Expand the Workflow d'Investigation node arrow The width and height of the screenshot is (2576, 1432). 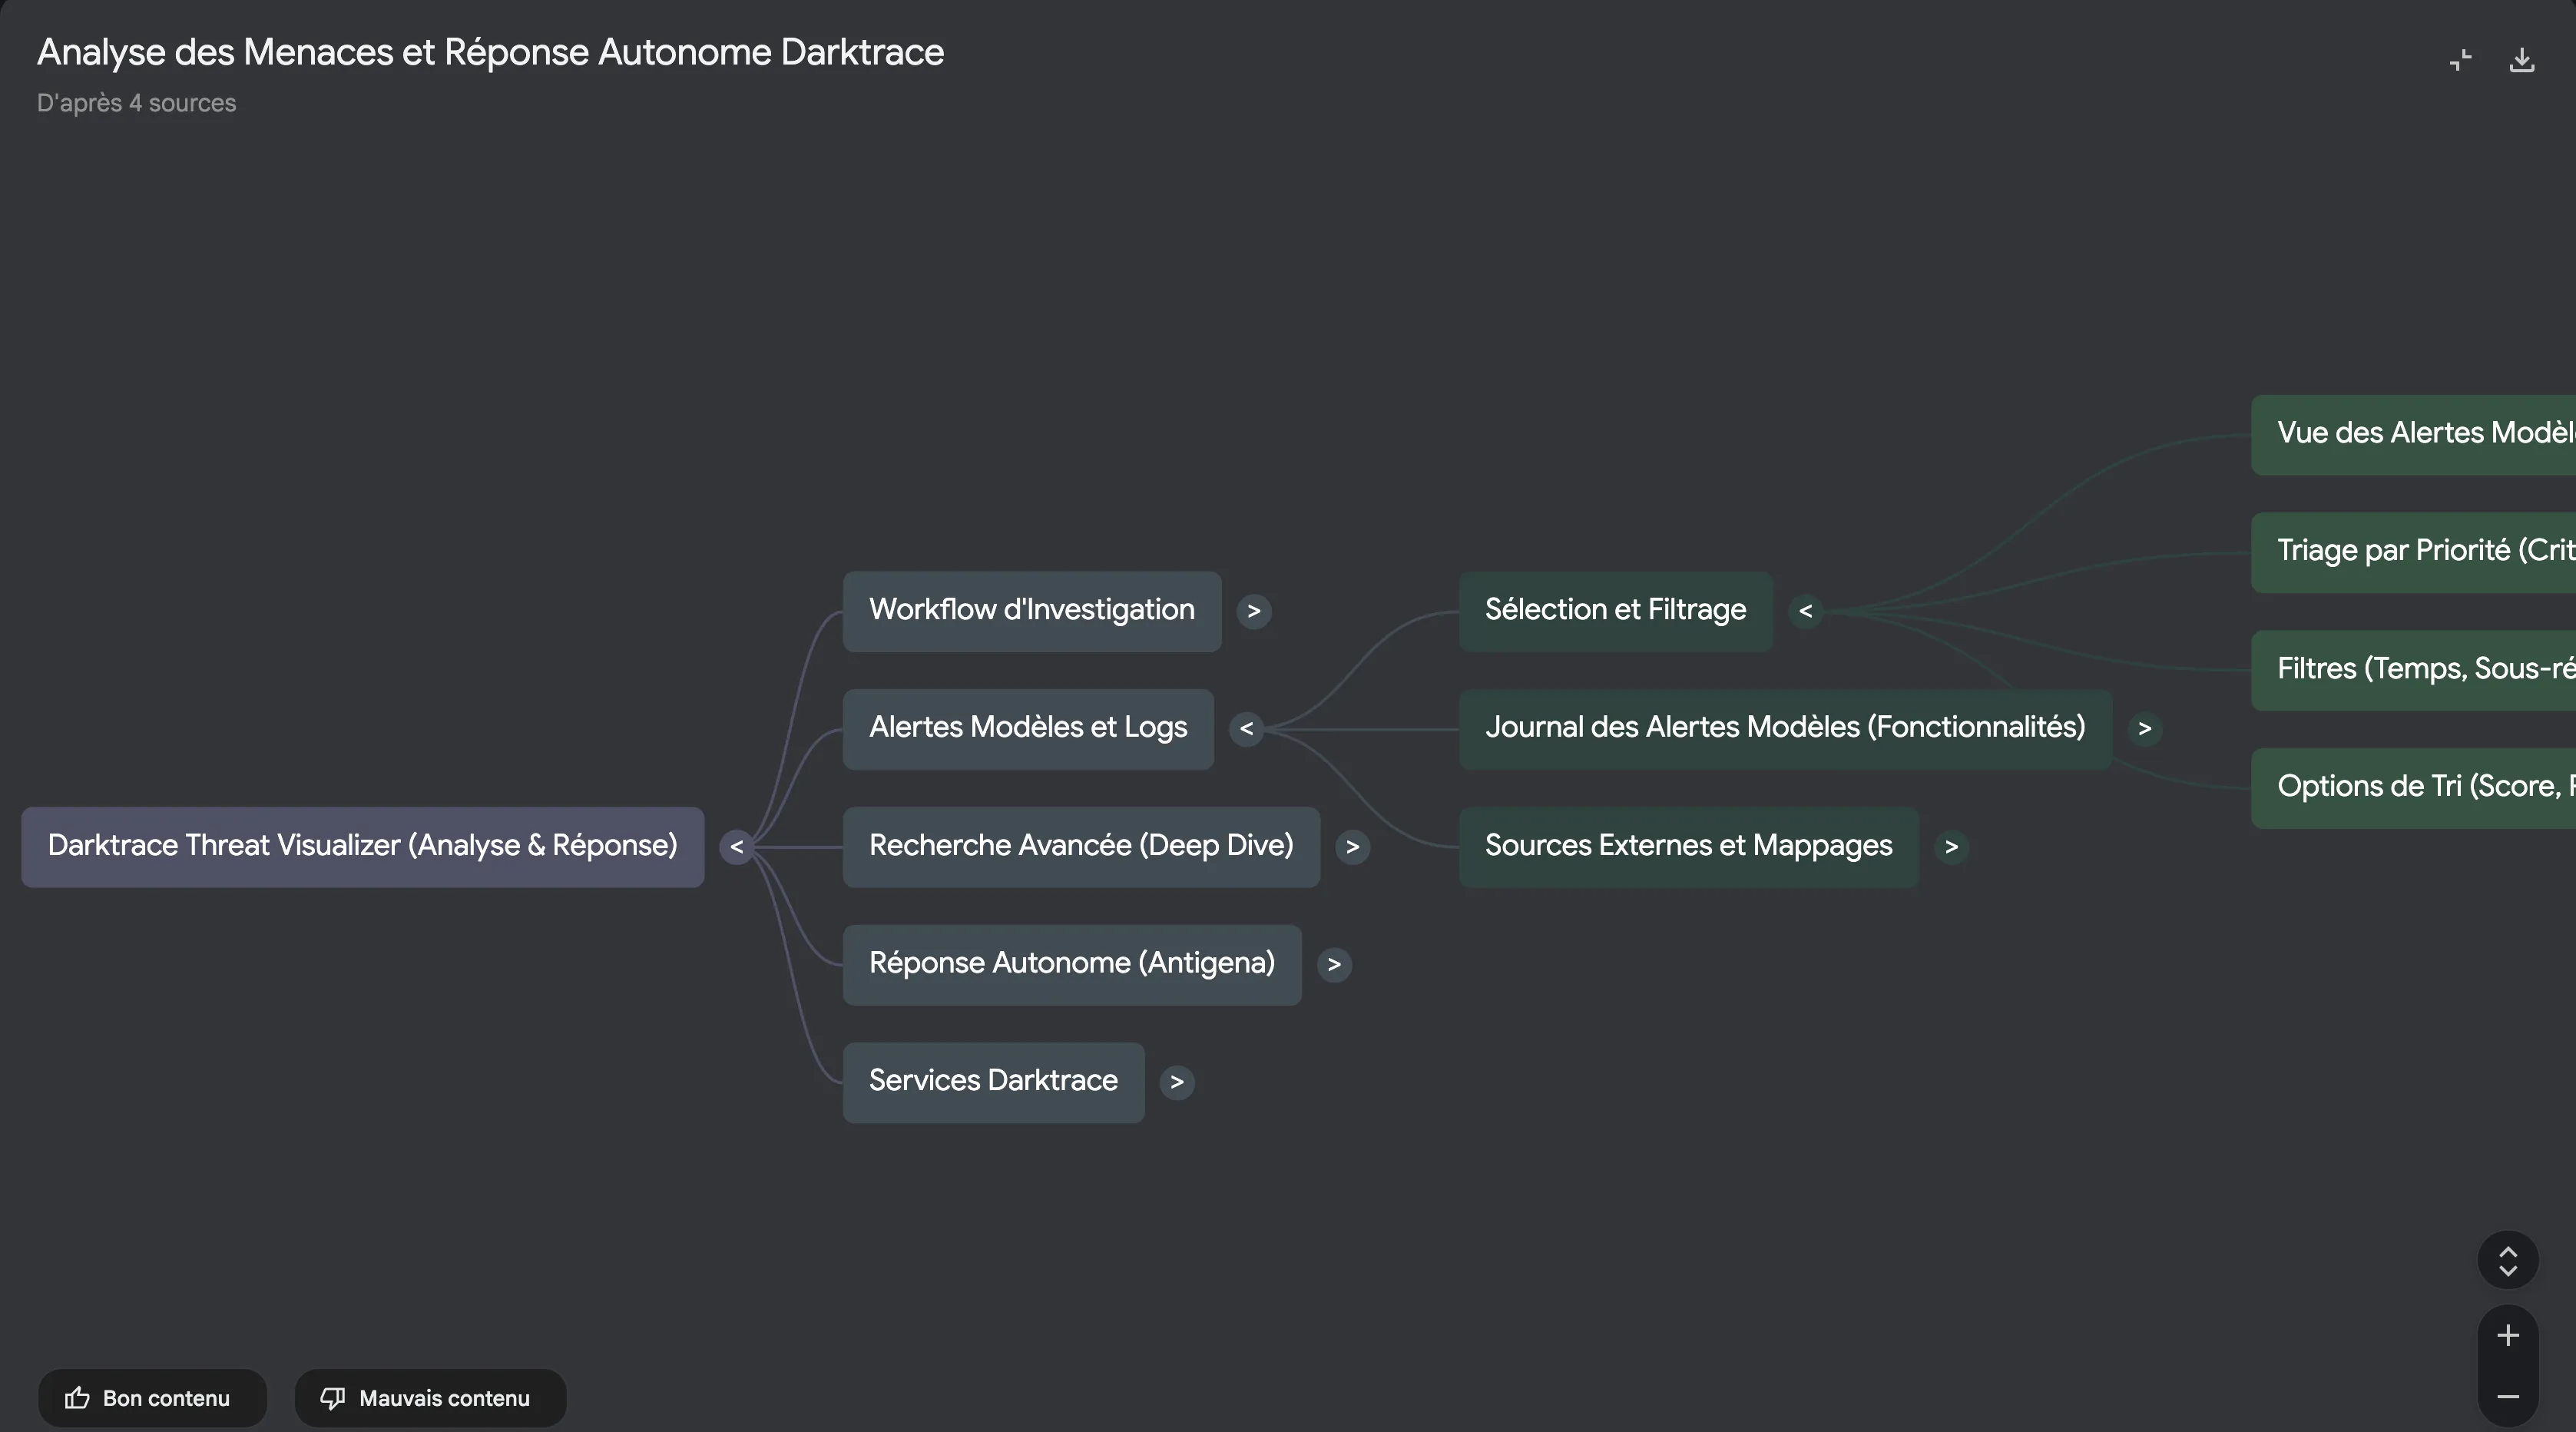point(1253,611)
